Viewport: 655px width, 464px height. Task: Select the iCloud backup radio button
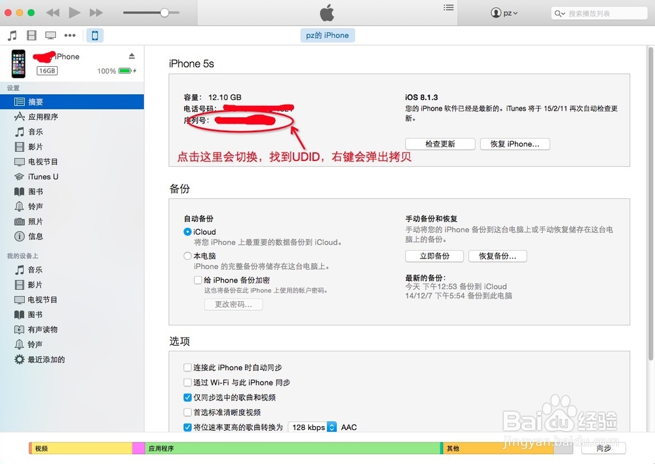(187, 232)
